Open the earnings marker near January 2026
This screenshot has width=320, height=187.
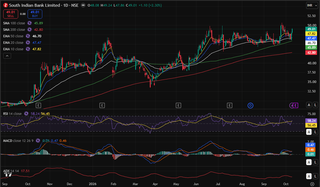tap(102, 105)
